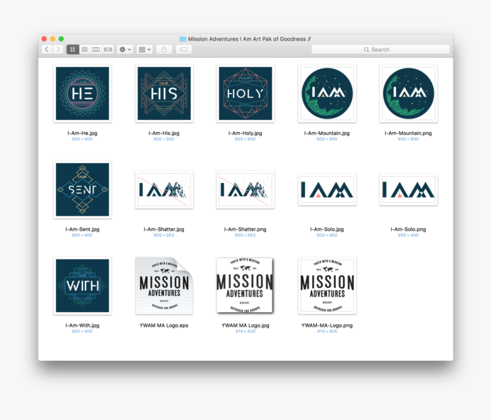Screen dimensions: 491x420
Task: Select the I-Am-Shatter.png thumbnail
Action: coord(246,189)
